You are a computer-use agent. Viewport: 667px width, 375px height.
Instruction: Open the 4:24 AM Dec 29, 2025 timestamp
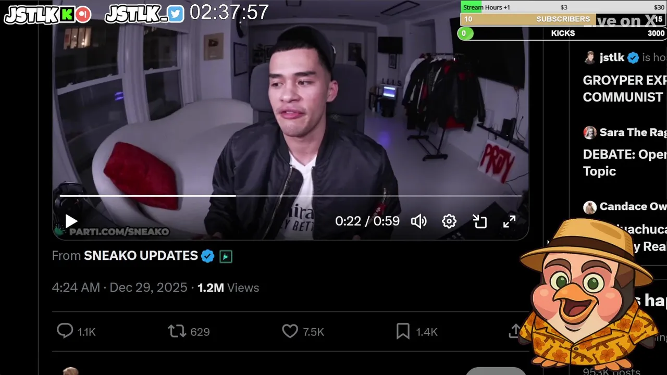click(119, 287)
